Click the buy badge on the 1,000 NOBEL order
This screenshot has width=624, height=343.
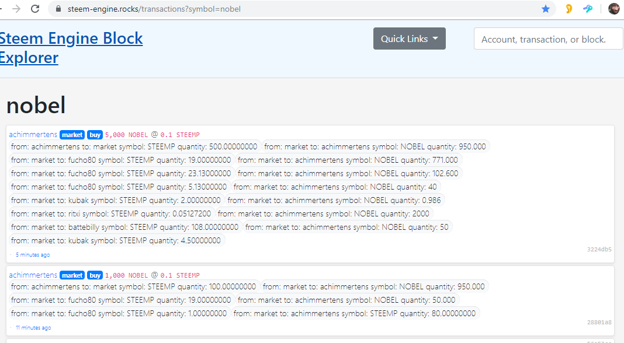click(x=95, y=275)
